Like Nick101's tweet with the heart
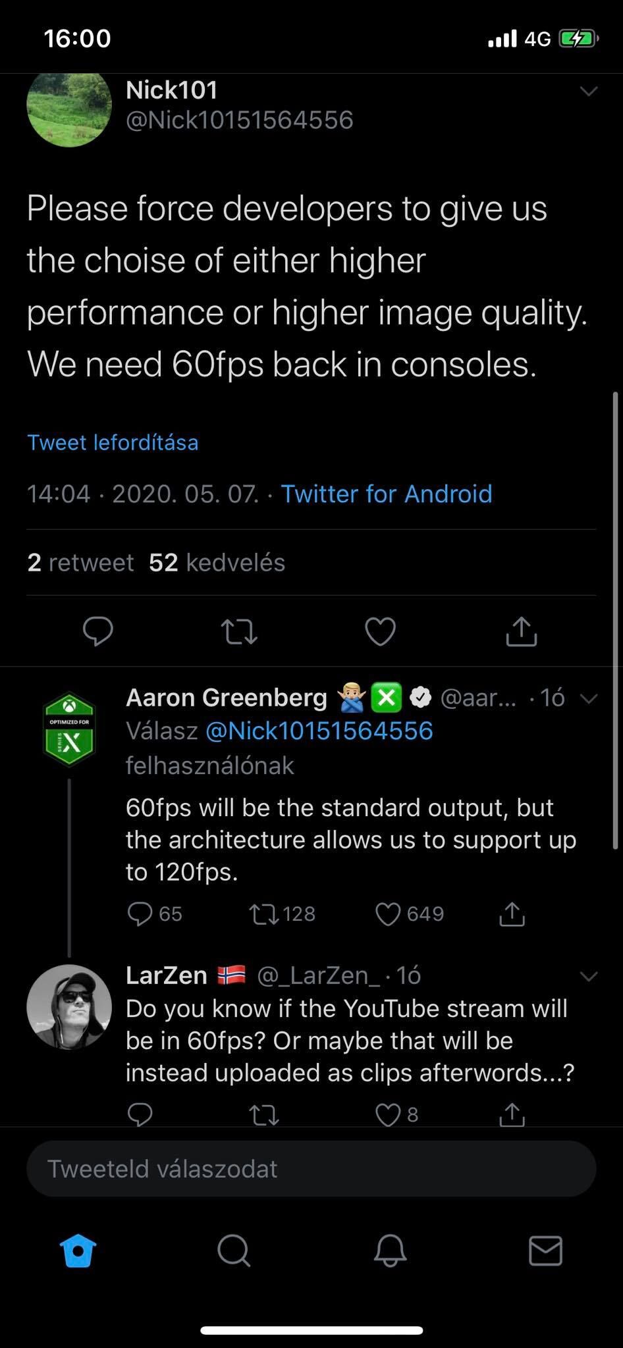This screenshot has width=623, height=1348. [380, 631]
